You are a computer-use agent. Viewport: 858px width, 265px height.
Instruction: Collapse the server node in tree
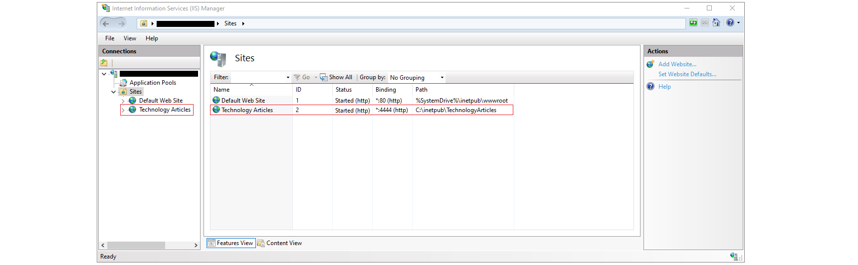point(104,74)
